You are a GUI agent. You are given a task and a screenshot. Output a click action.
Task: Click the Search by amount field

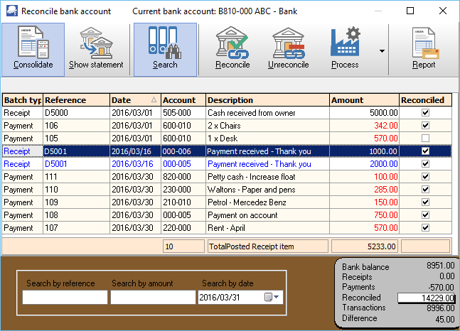(x=152, y=298)
